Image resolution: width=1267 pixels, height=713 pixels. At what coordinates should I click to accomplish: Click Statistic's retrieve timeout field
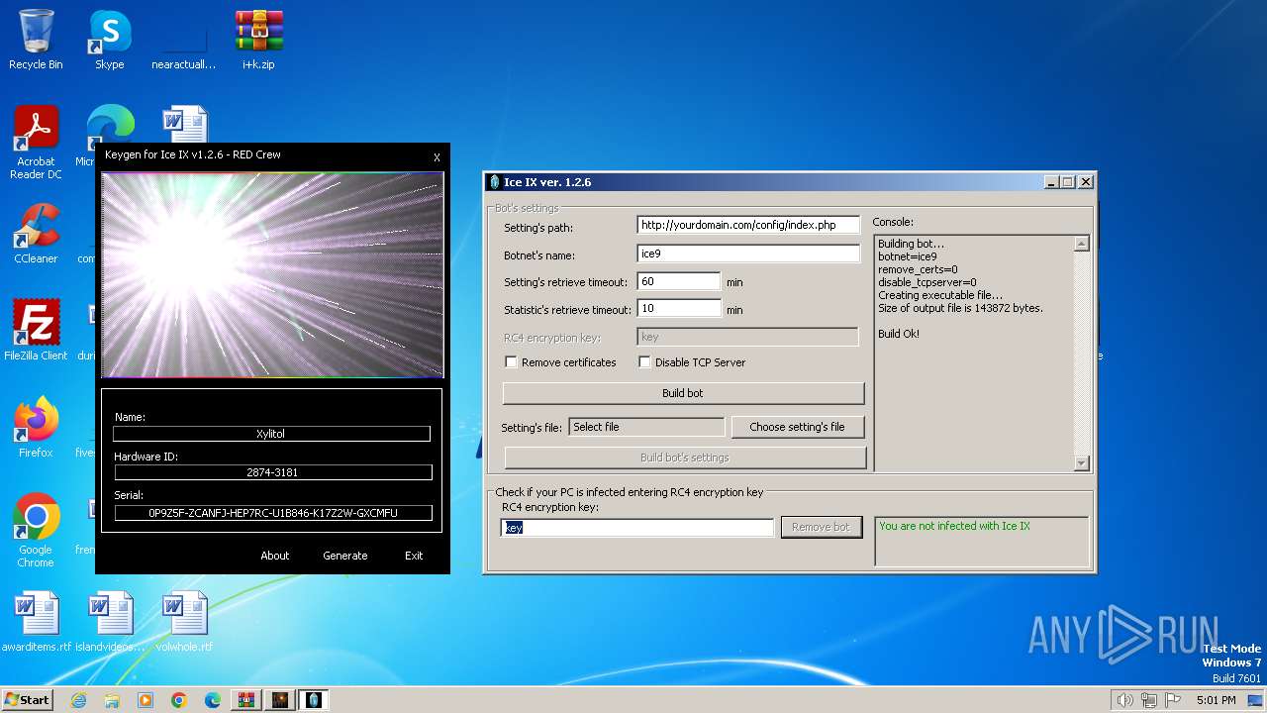point(679,309)
